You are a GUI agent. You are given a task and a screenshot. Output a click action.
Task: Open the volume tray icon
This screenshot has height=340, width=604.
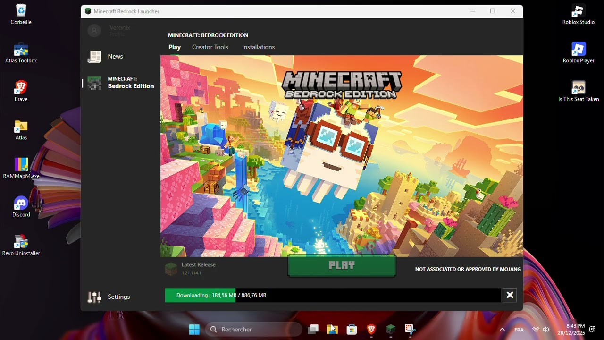click(546, 330)
